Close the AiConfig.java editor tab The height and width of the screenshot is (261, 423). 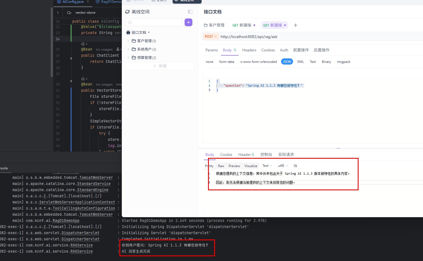point(88,2)
